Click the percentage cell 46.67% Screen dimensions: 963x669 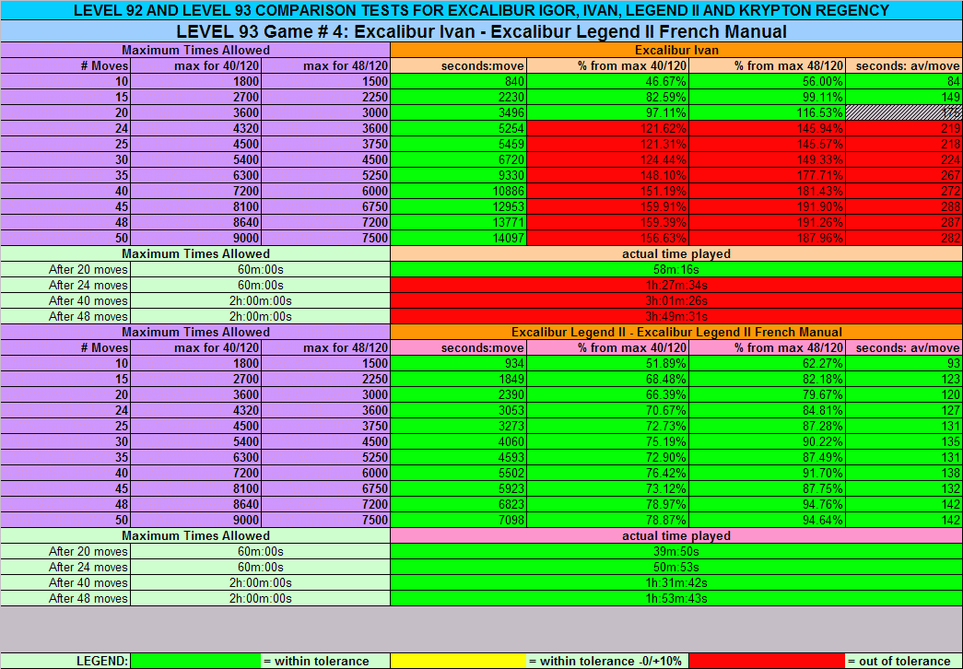607,82
